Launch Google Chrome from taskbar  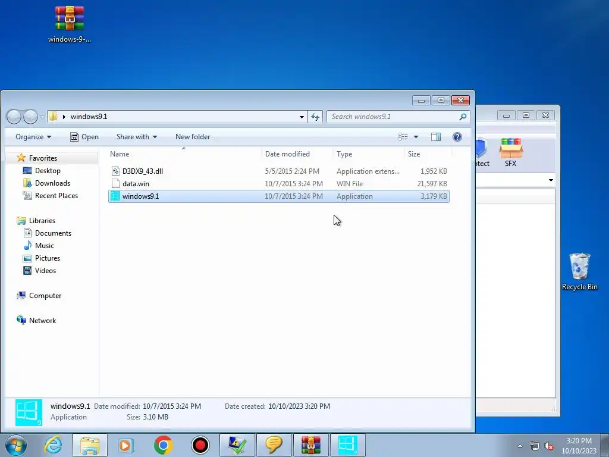point(163,445)
